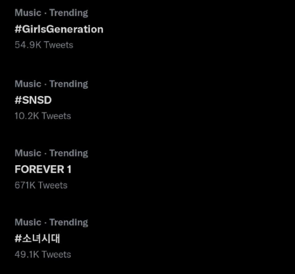The height and width of the screenshot is (274, 295).
Task: Select Music category above FOREVER 1
Action: (28, 153)
